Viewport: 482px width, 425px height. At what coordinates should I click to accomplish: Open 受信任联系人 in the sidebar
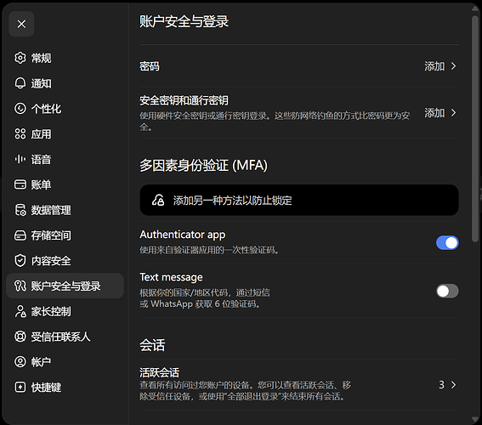65,337
